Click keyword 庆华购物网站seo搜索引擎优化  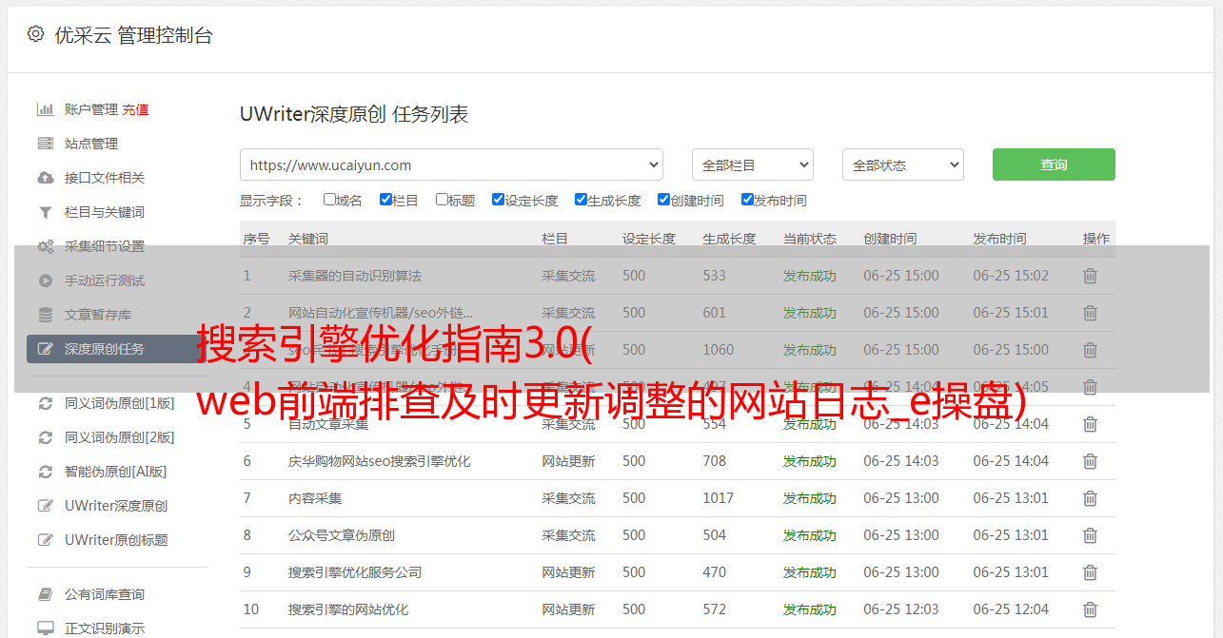pyautogui.click(x=380, y=461)
